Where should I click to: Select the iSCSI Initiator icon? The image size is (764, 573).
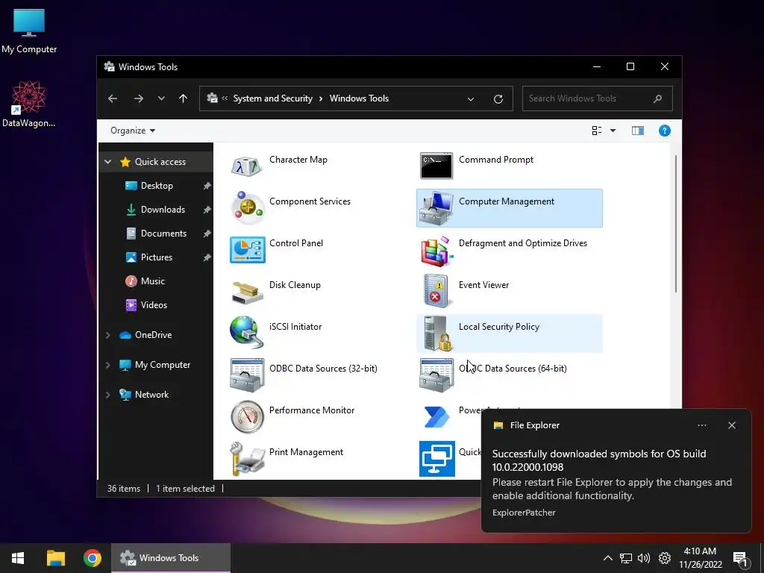247,332
